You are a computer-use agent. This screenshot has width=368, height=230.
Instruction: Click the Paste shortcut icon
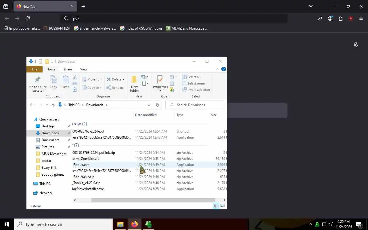coord(75,90)
